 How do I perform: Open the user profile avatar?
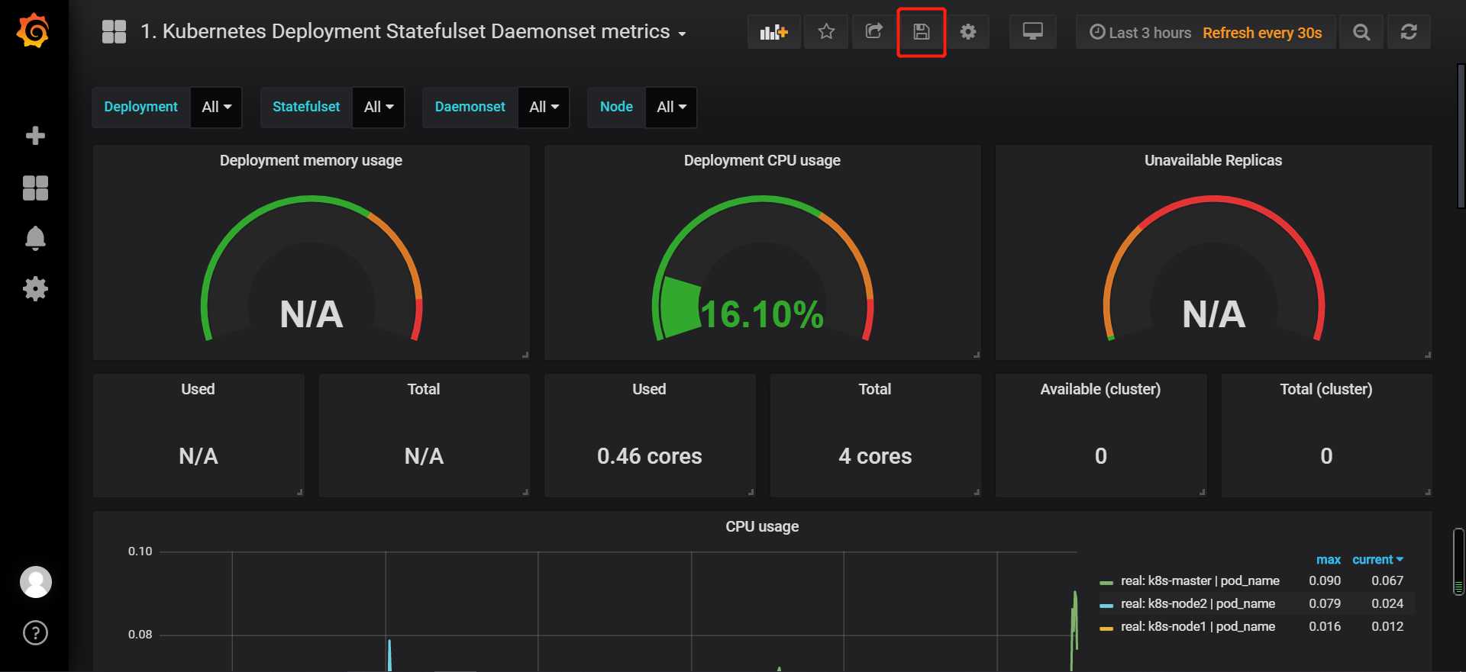(x=35, y=582)
